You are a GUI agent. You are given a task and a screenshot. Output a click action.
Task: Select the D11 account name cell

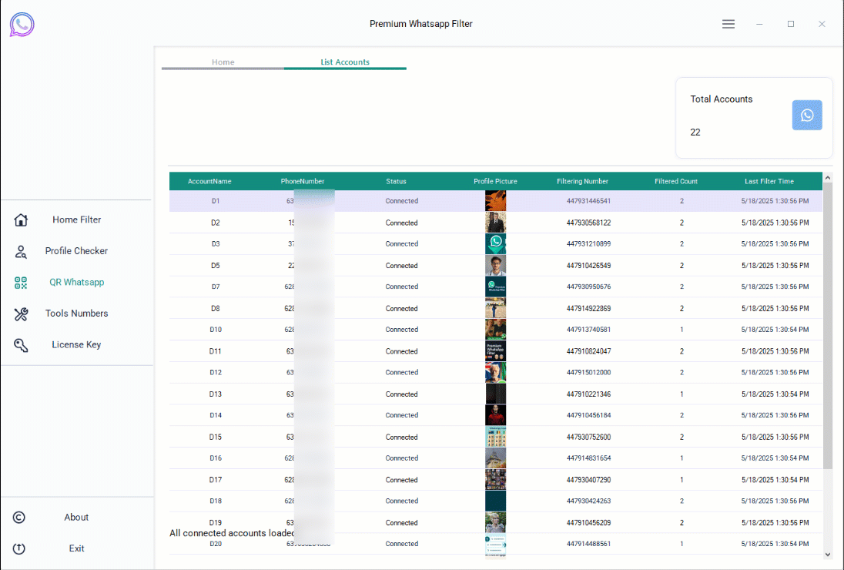[216, 351]
